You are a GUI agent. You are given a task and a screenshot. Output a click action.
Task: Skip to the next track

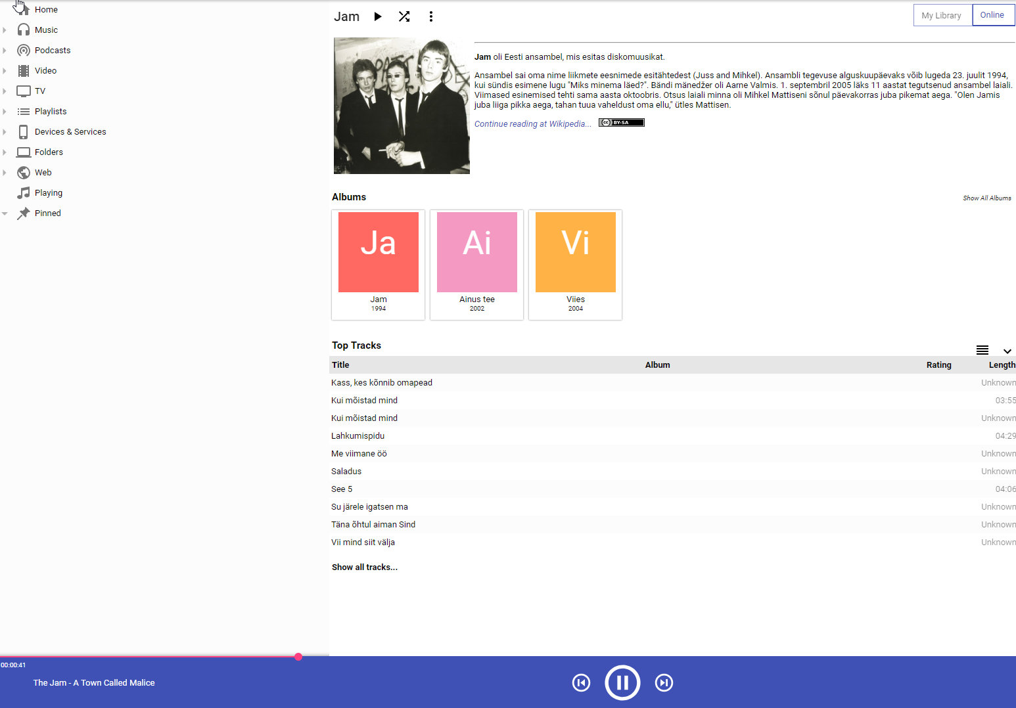coord(664,683)
